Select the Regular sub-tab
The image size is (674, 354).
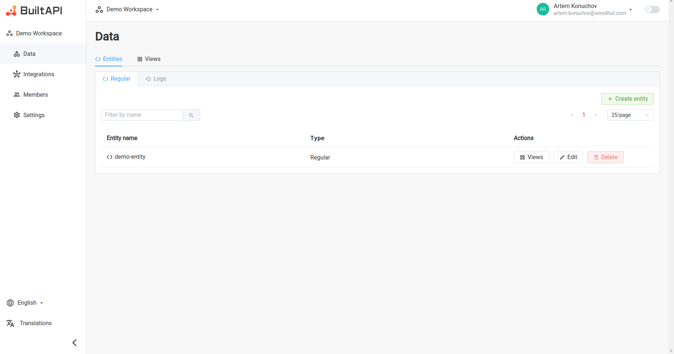[116, 79]
